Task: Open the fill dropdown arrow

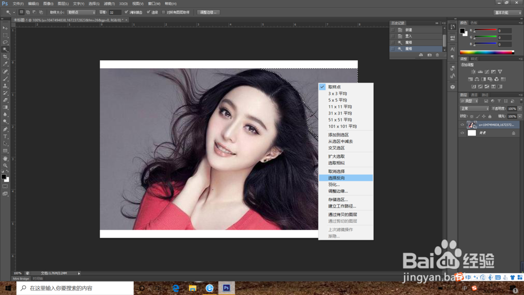Action: (519, 116)
